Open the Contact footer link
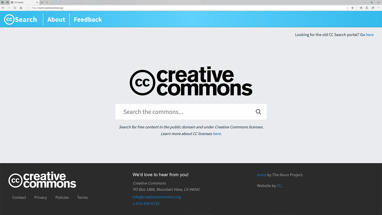The image size is (382, 215). [19, 197]
